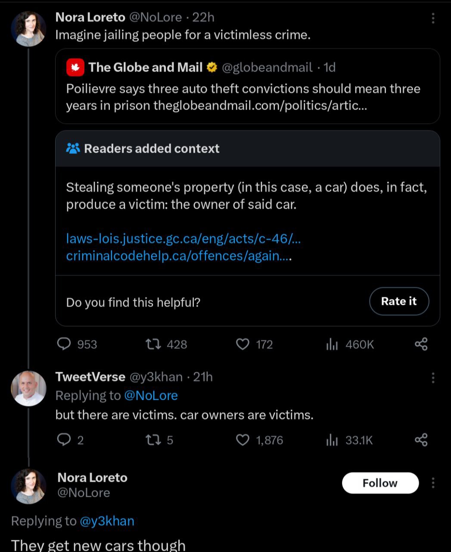Open replies on Nora Loreto's tweet
Viewport: 451px width, 552px height.
pyautogui.click(x=64, y=344)
